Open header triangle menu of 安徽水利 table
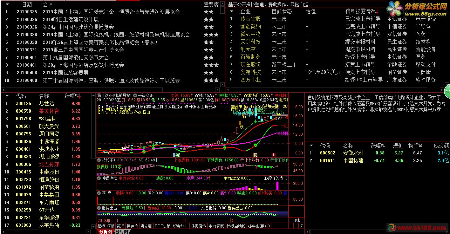Screen dimensions: 450x234 (311, 146)
